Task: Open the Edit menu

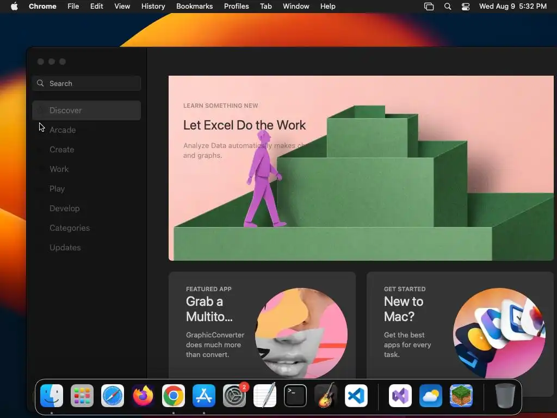Action: [97, 7]
